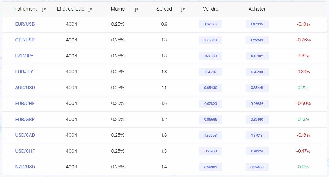Sell USD/CAD at 1.36998
Viewport: 329px width, 177px height.
click(x=211, y=135)
